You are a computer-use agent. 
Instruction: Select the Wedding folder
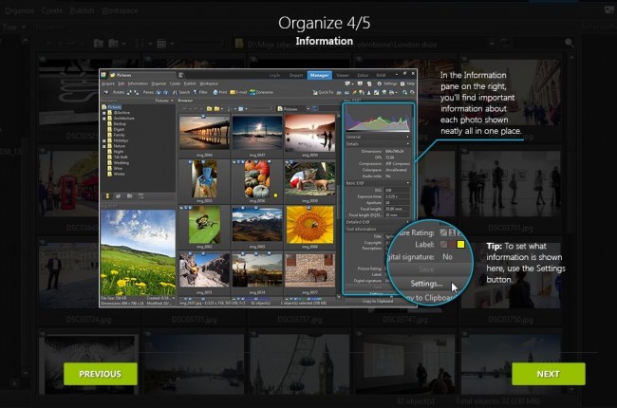click(121, 162)
